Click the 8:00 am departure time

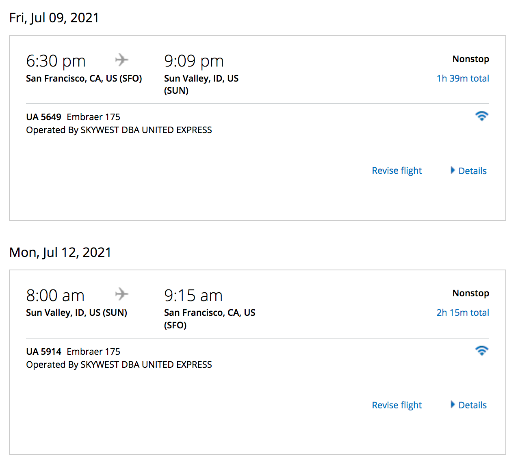pos(55,296)
